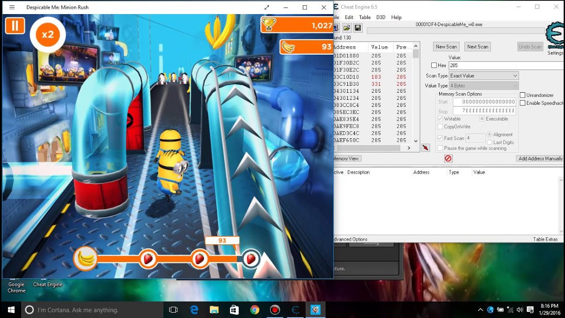The height and width of the screenshot is (318, 565).
Task: Open the Scan Type dropdown
Action: click(x=484, y=76)
